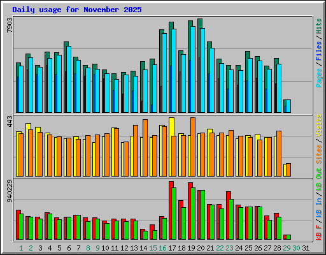Click the 'kB In' legend label
The width and height of the screenshot is (326, 255).
318,208
